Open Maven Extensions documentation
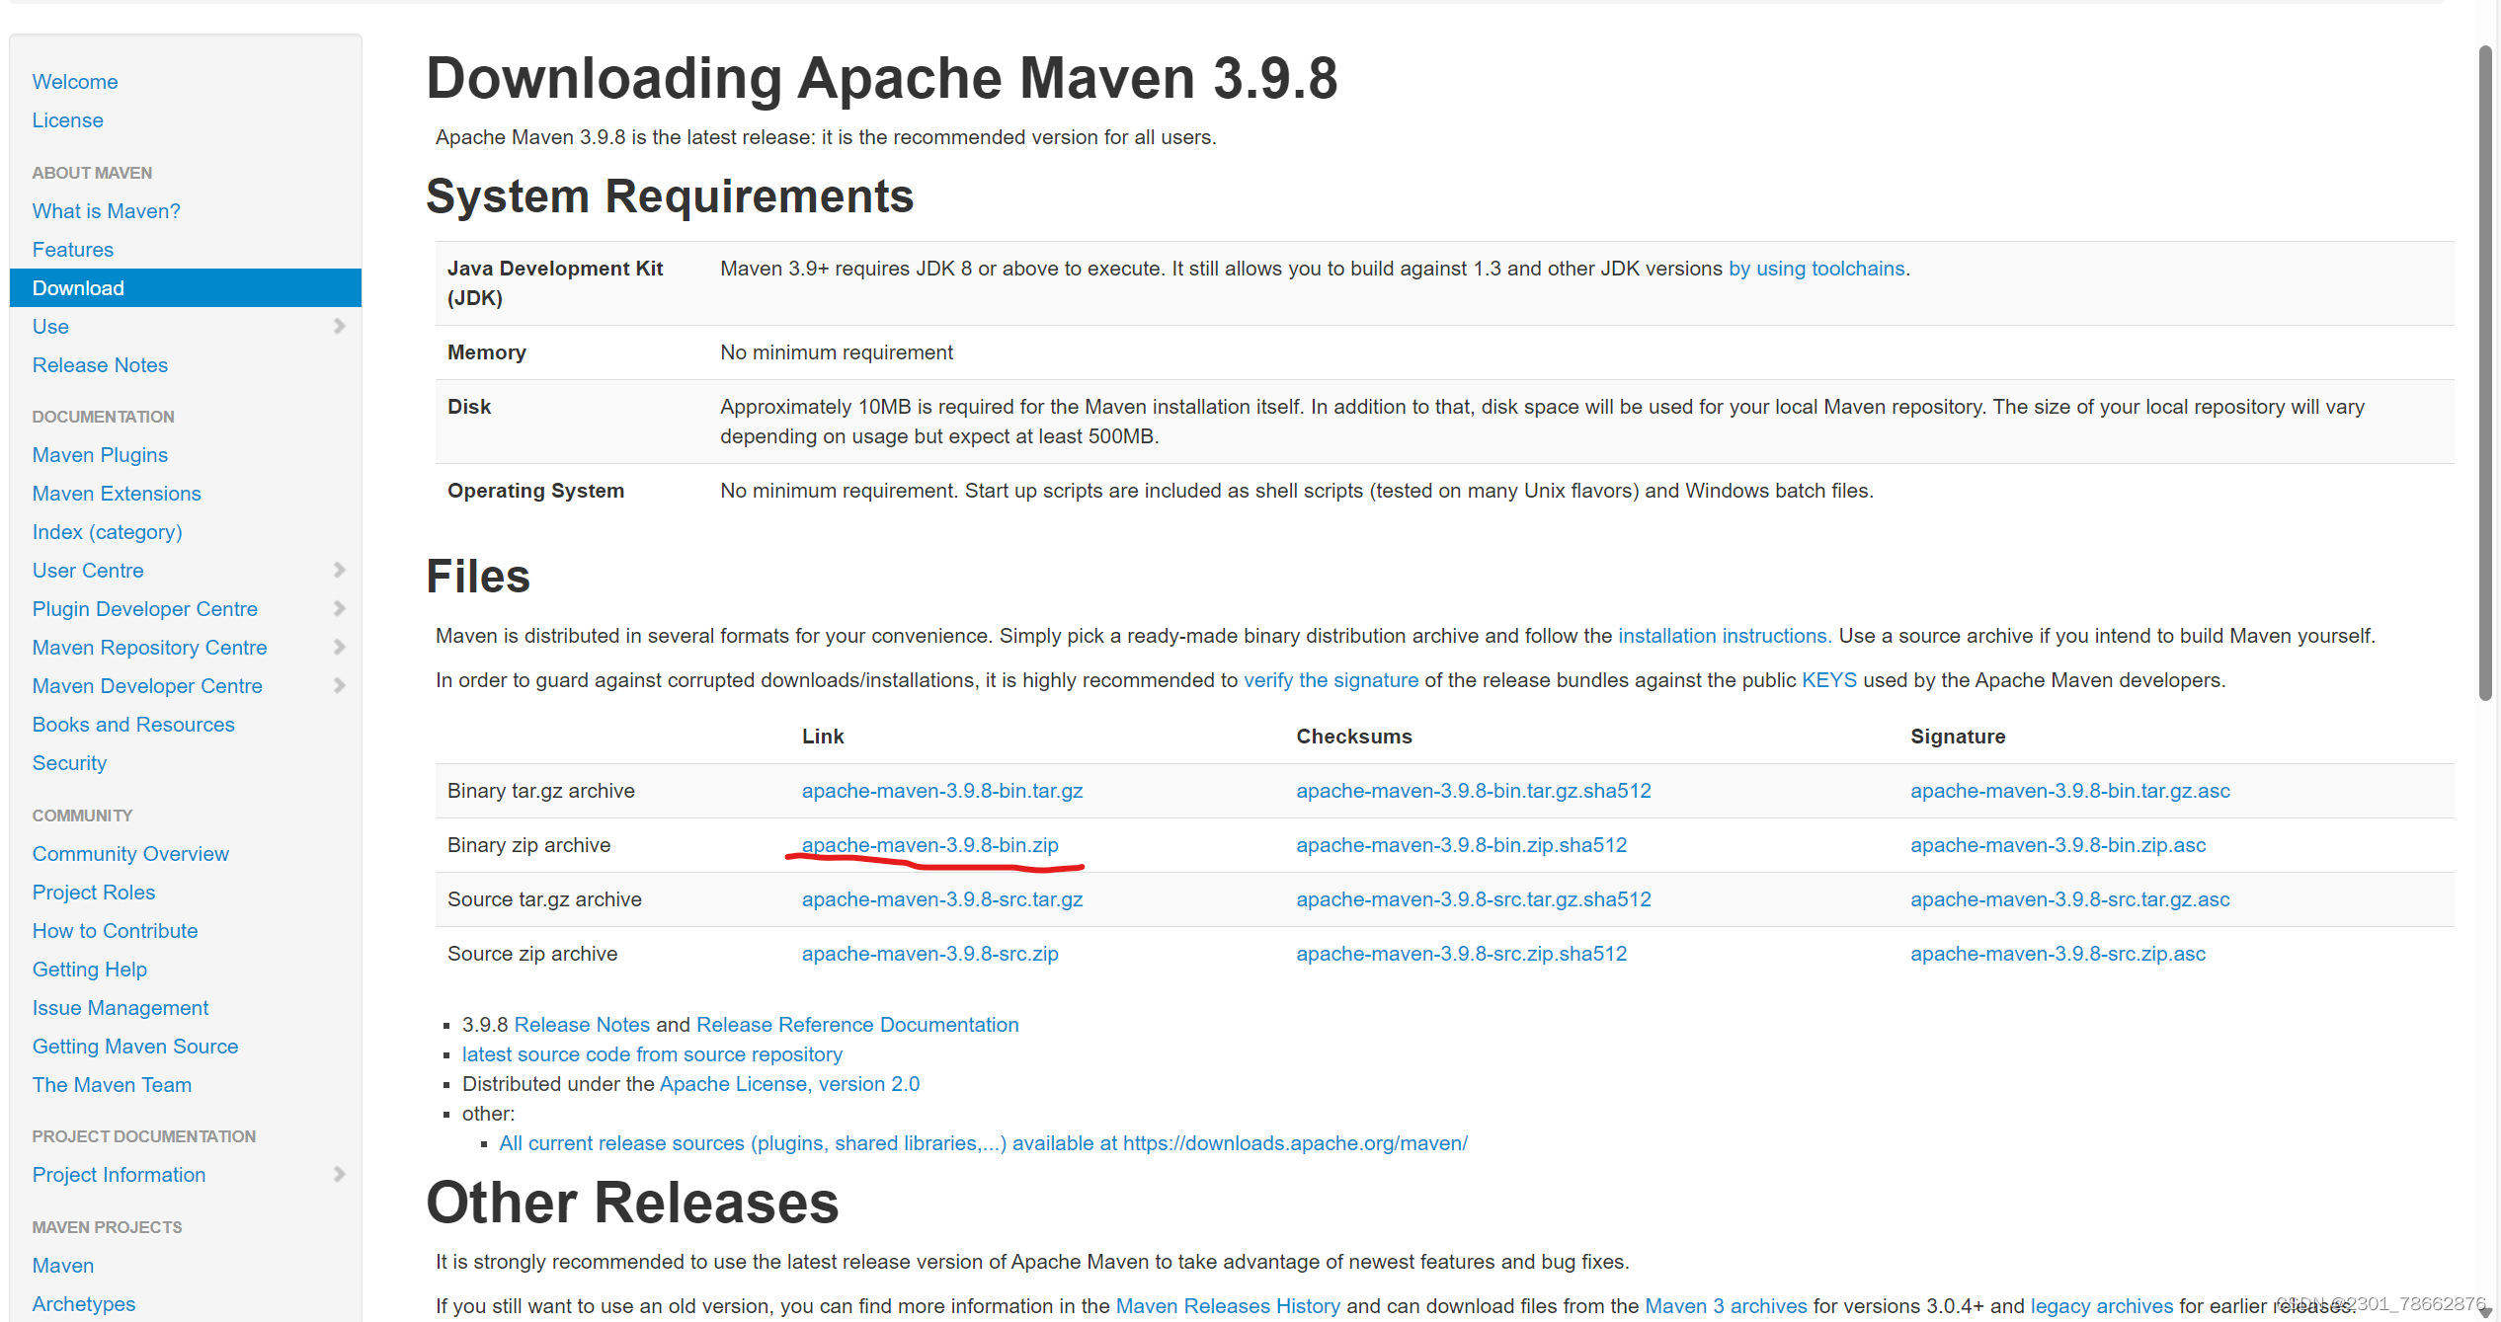 [117, 494]
